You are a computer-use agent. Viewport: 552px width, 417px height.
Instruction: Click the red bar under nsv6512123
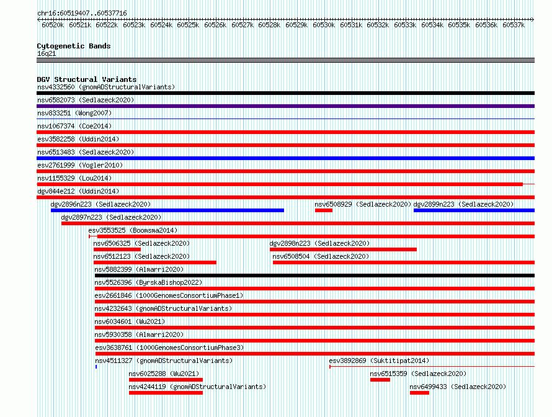pos(155,262)
